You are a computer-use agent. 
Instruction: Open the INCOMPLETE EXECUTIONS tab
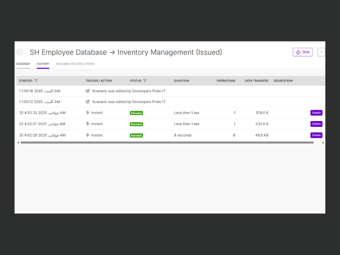click(x=75, y=64)
